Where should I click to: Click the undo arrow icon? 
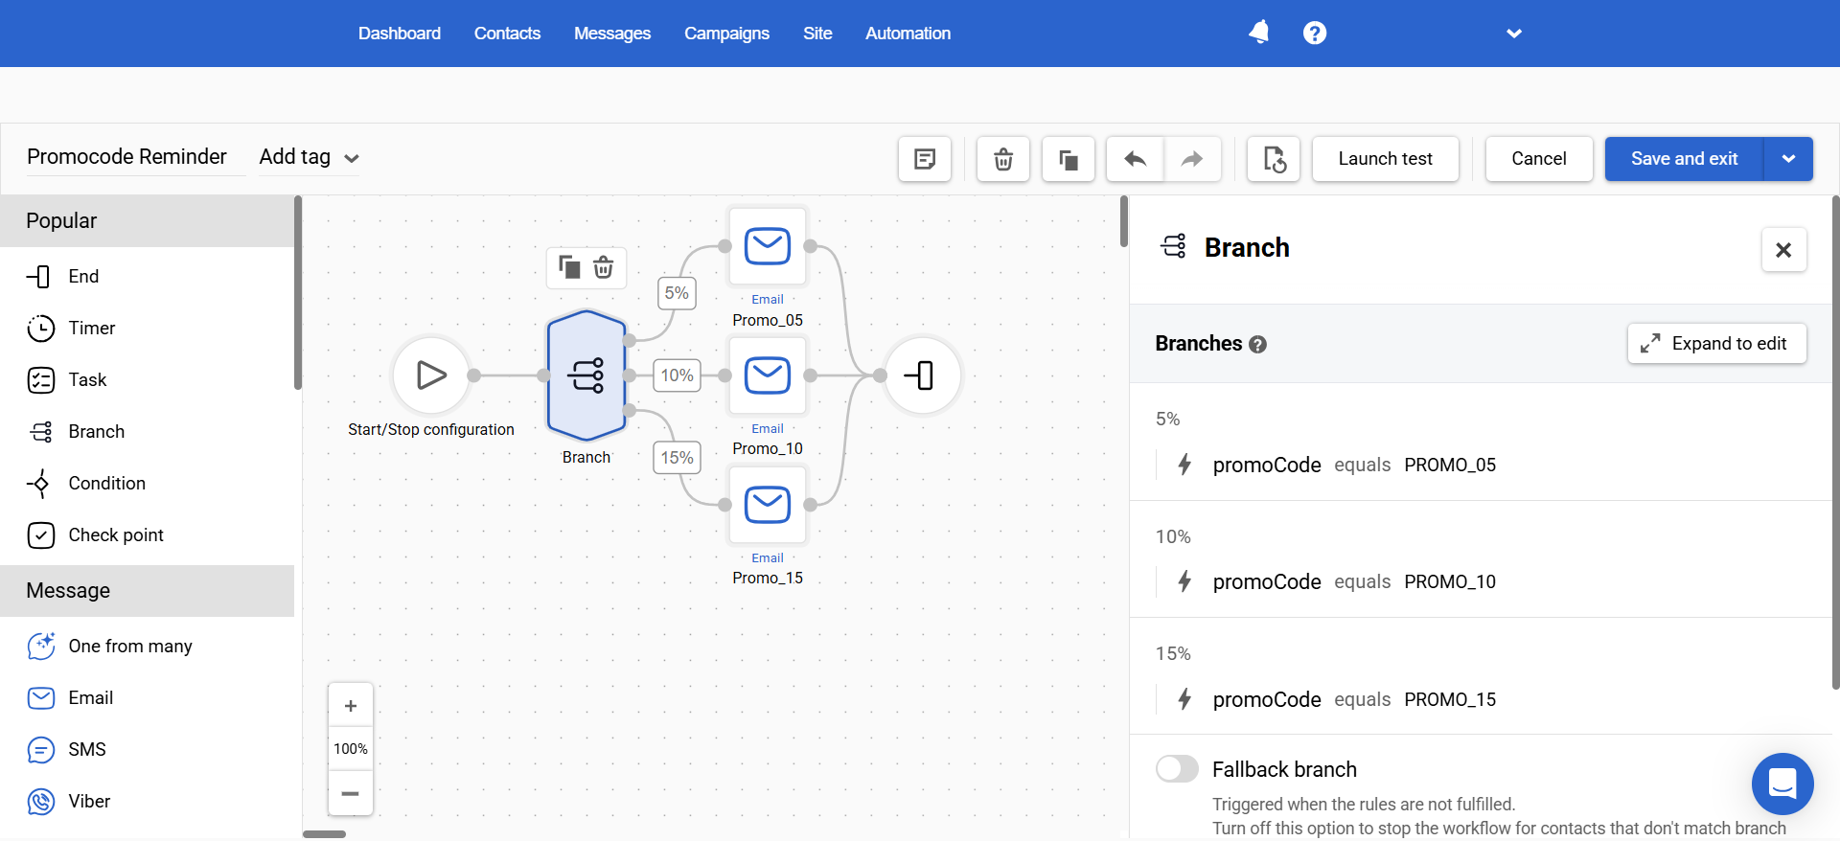[x=1136, y=159]
